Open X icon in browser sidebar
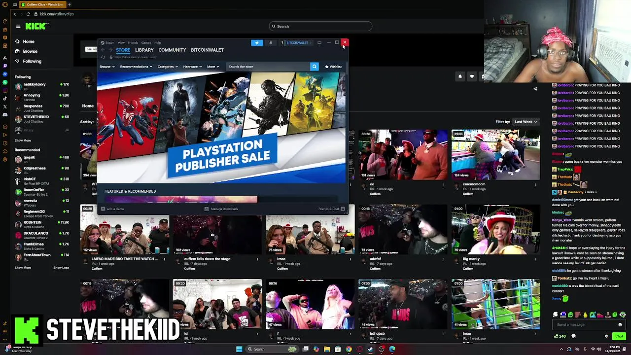The image size is (631, 355). pos(5,106)
